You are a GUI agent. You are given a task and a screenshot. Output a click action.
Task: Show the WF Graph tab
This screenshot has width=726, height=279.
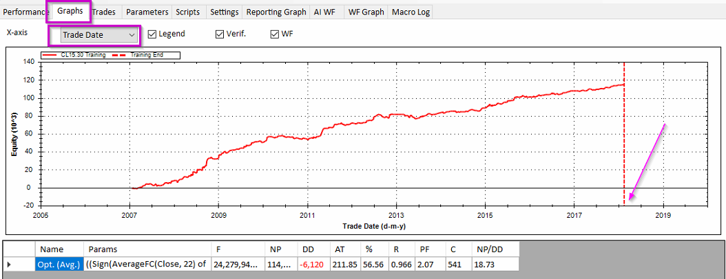tap(366, 12)
